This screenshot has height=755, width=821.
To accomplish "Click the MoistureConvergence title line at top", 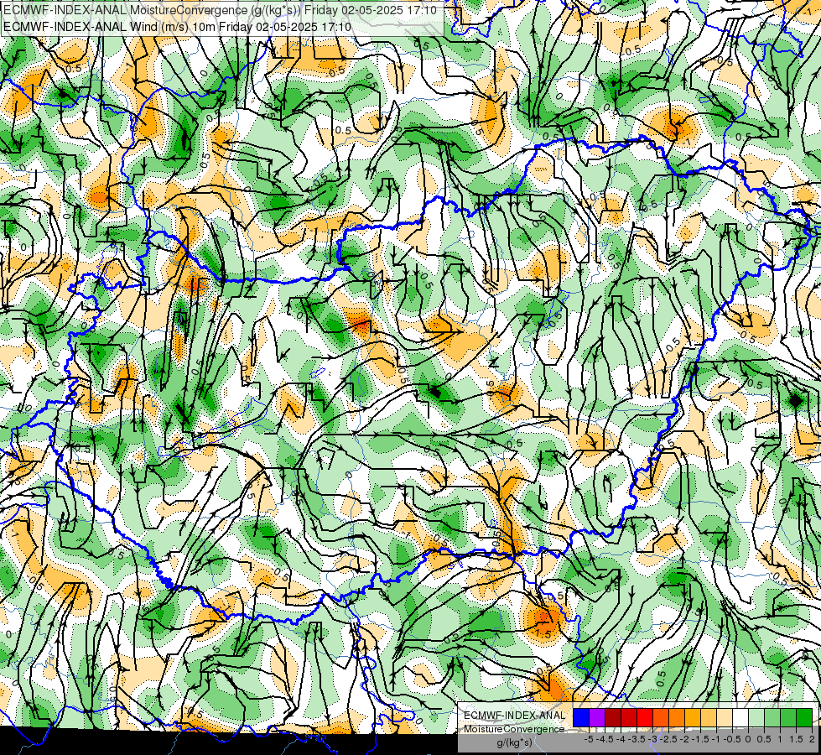I will click(x=220, y=10).
